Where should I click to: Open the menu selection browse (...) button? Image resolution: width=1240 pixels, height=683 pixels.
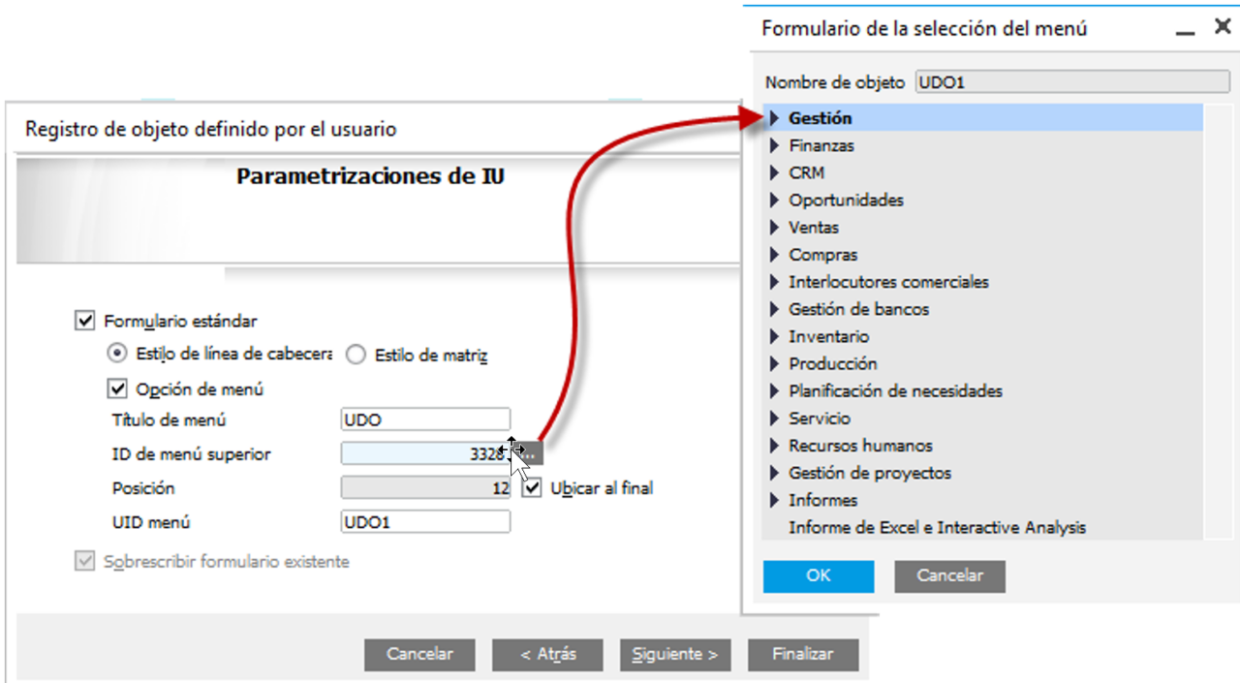[532, 451]
